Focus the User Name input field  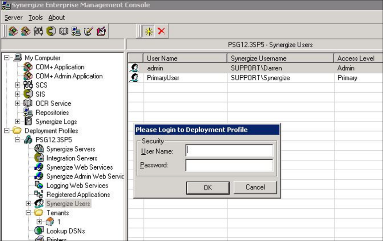tap(229, 150)
